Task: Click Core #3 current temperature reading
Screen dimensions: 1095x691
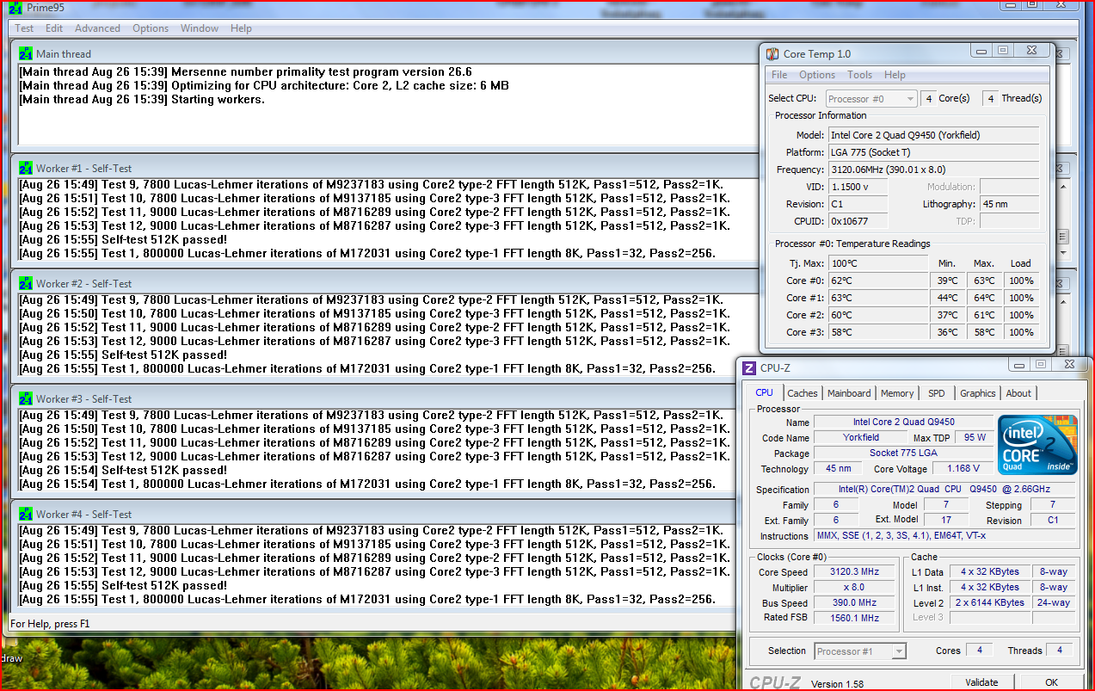Action: [x=877, y=332]
